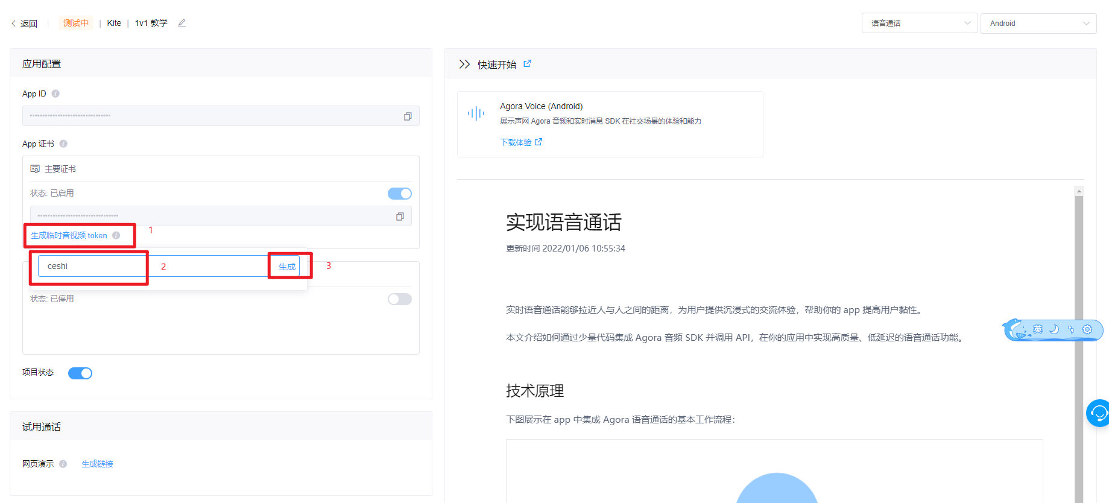Open 快速开始 external link icon
Screen dimensions: 1109x503
527,63
